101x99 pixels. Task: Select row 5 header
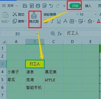pyautogui.click(x=3, y=80)
